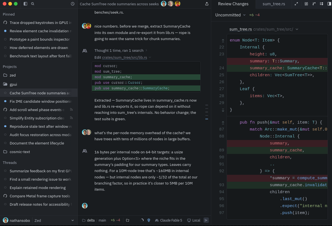Click the lightbulb thinking toggle

pos(149,220)
